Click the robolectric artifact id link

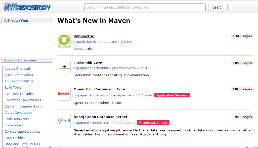tap(108, 42)
